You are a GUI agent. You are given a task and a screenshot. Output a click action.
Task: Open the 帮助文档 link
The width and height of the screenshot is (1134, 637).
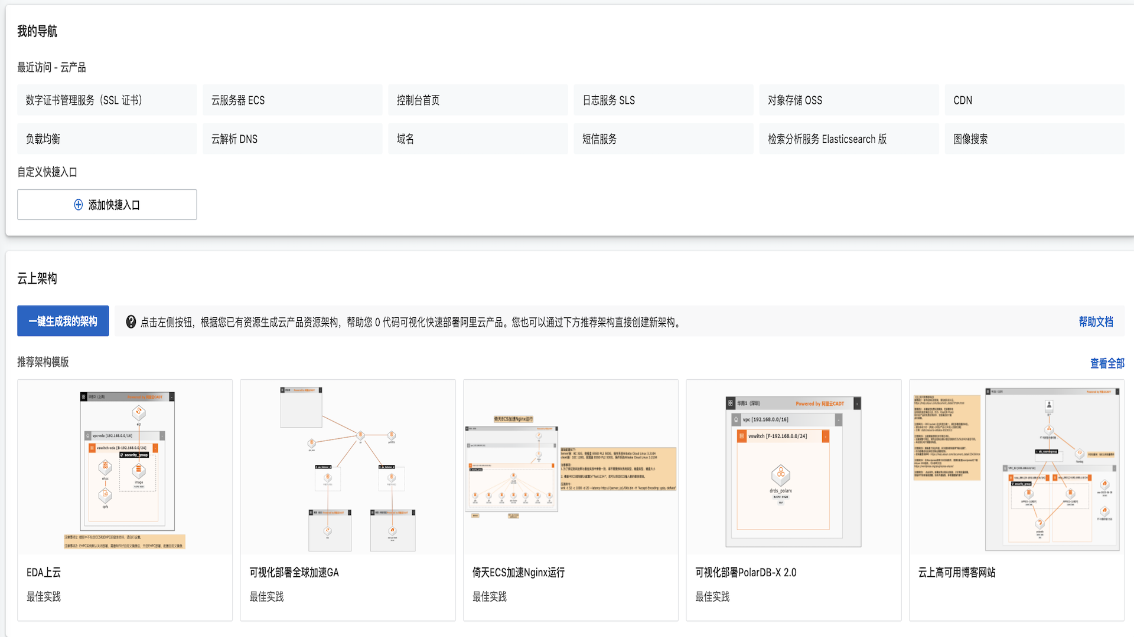tap(1094, 322)
